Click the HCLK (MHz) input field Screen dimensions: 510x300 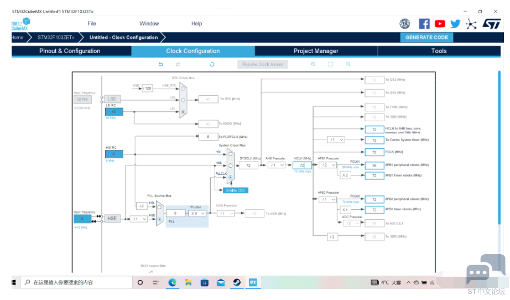tap(302, 165)
